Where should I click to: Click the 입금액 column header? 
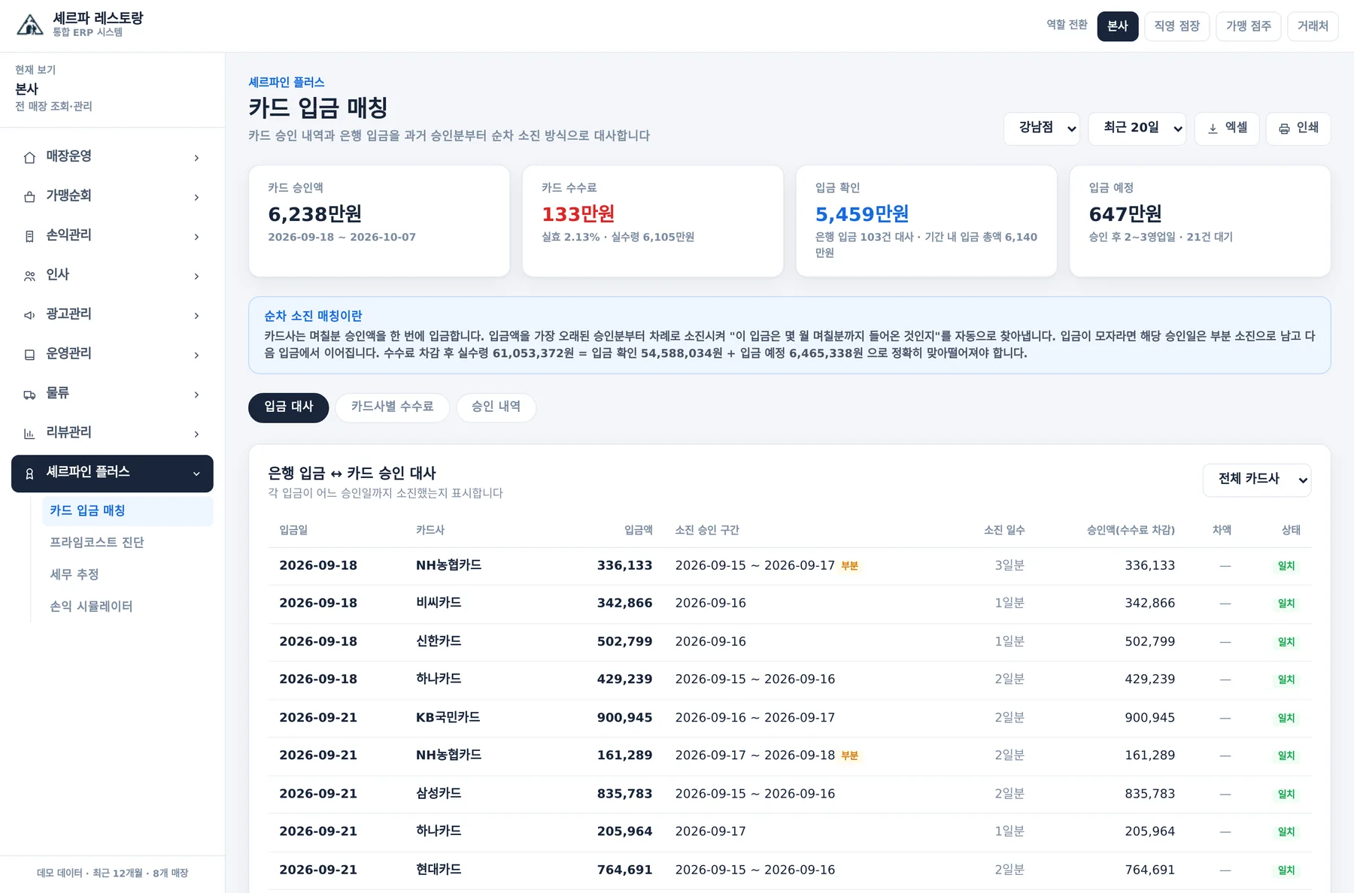[x=639, y=530]
